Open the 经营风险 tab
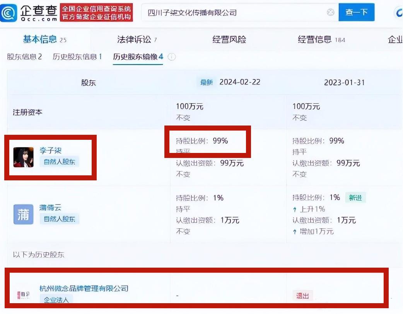This screenshot has width=403, height=314. tap(229, 39)
